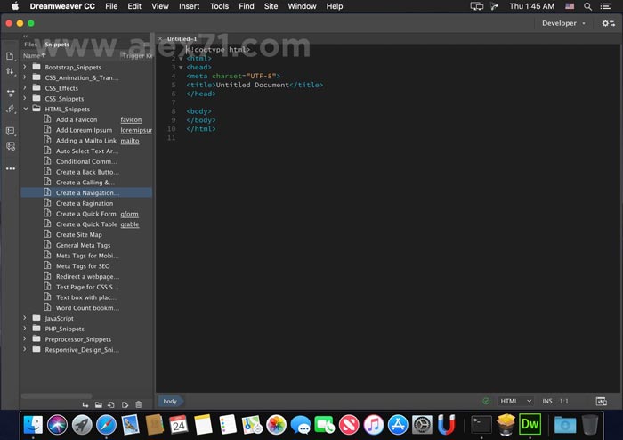This screenshot has width=623, height=440.
Task: Switch to the Files panel tab
Action: pyautogui.click(x=30, y=45)
